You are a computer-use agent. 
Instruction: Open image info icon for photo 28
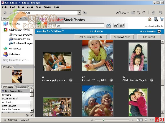click(x=71, y=80)
